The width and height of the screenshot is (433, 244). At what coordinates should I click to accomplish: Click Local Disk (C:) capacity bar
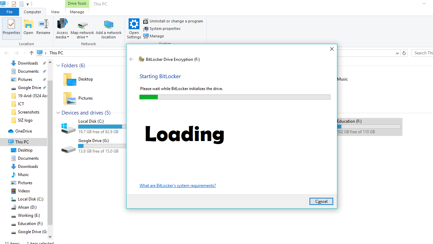pyautogui.click(x=102, y=126)
